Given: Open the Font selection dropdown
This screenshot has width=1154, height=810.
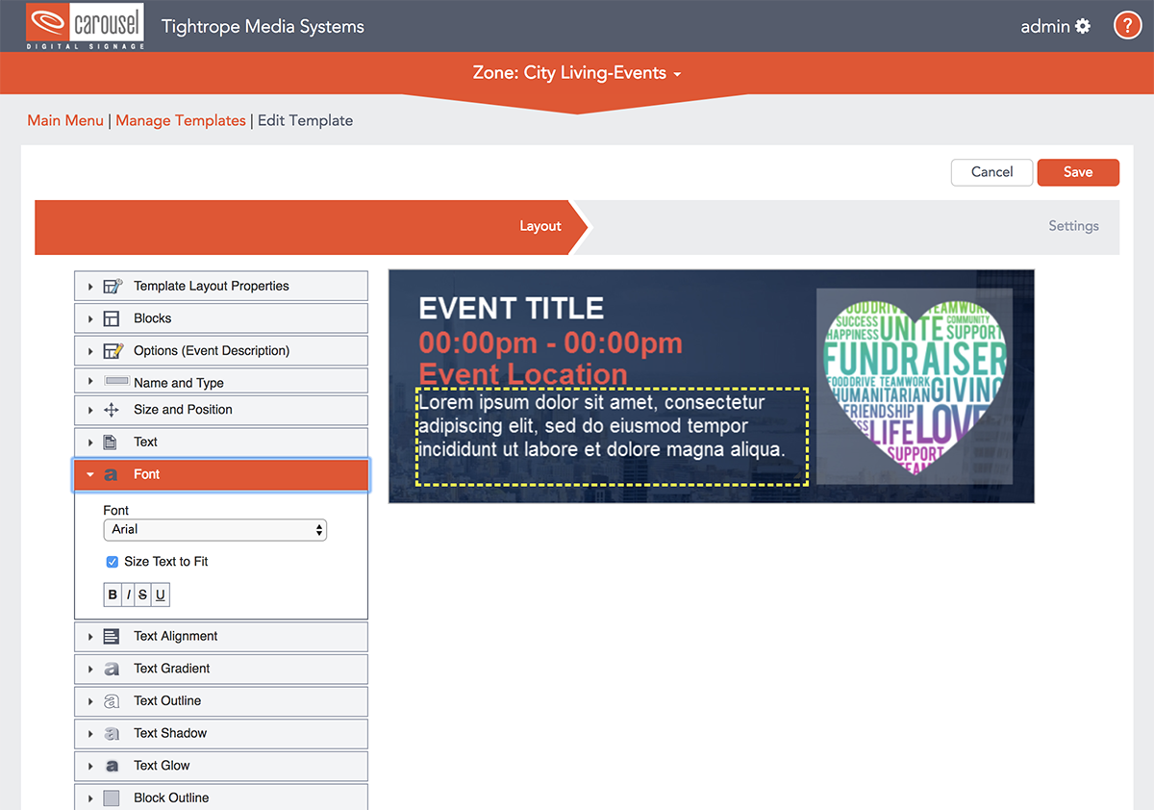Looking at the screenshot, I should pos(214,529).
